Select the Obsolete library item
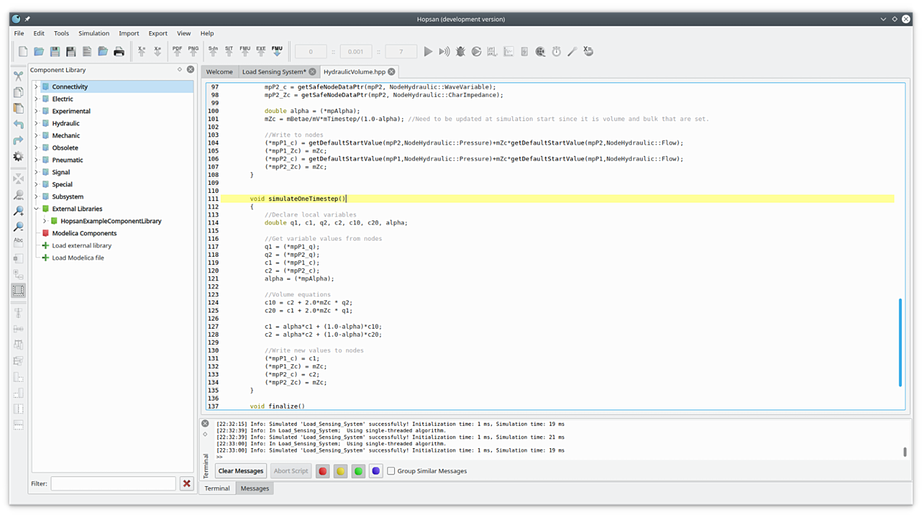 65,148
